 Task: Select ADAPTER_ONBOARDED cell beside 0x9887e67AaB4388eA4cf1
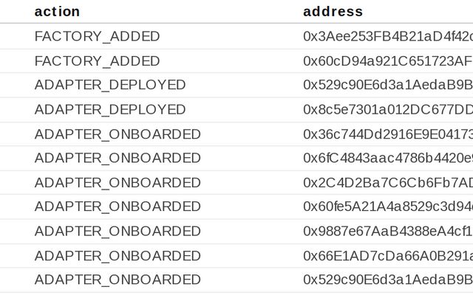(118, 231)
